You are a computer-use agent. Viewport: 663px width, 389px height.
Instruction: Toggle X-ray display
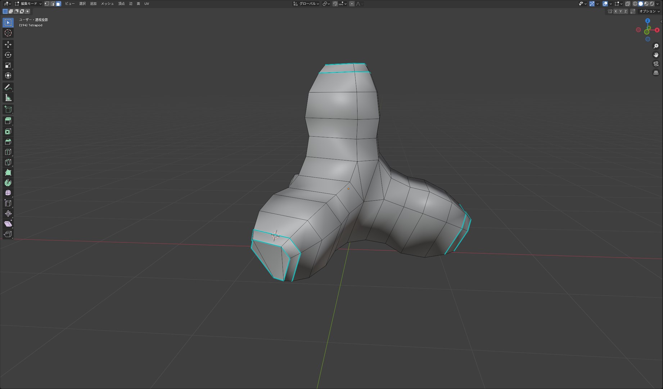click(628, 4)
